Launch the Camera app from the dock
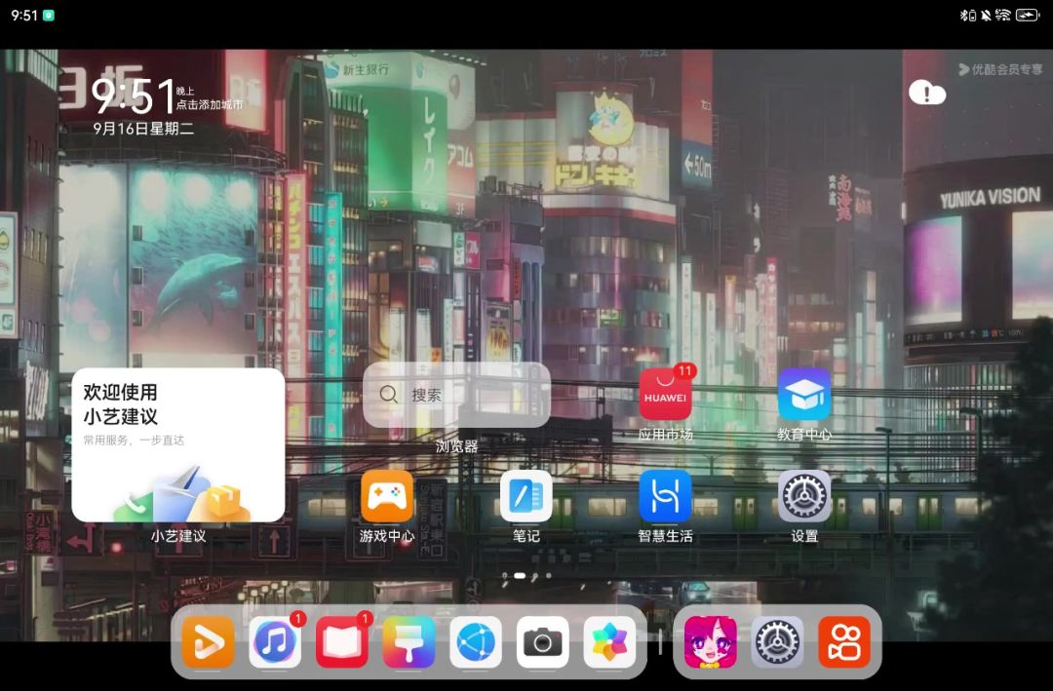Screen dimensions: 1053x691 pyautogui.click(x=543, y=642)
